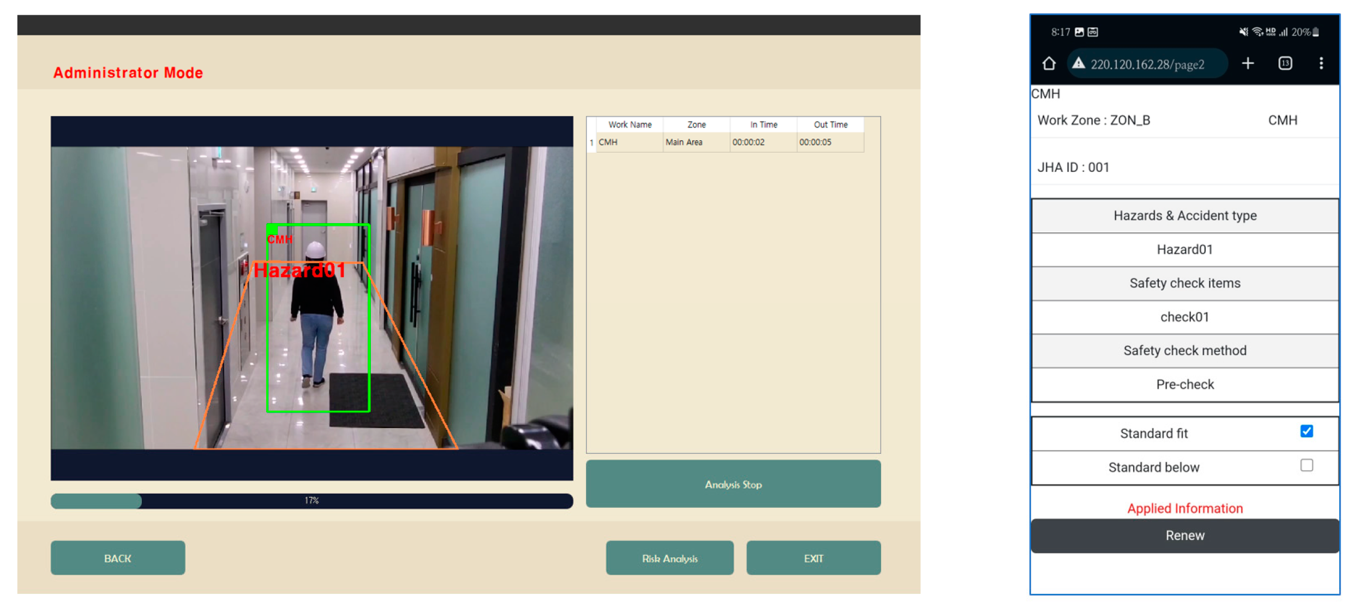Click the In Time column header

point(763,125)
